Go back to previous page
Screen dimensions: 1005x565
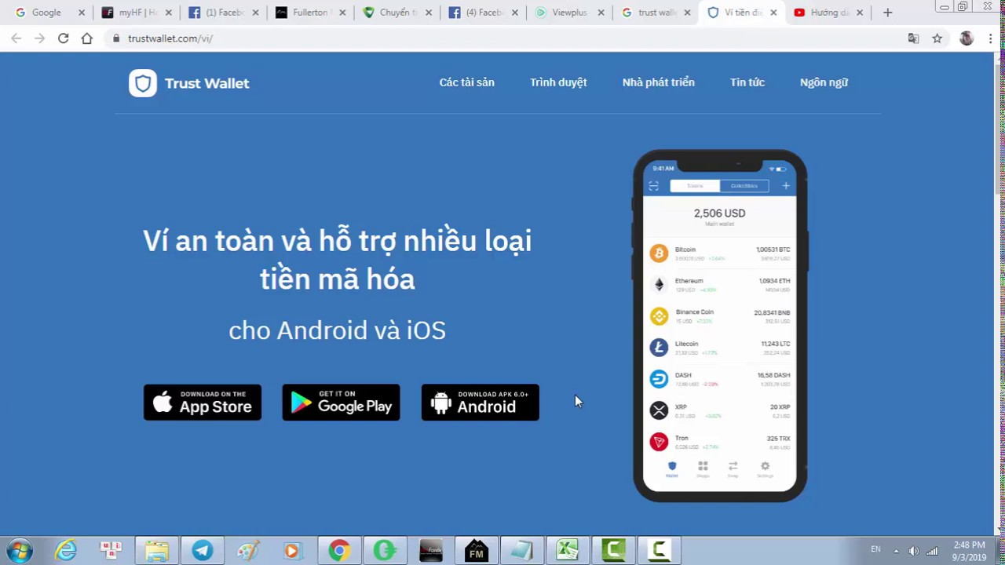click(x=16, y=38)
